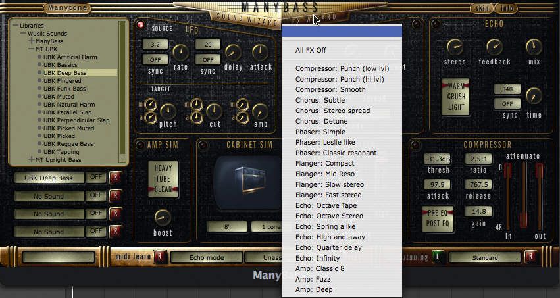This screenshot has width=560, height=298.
Task: Click the Echo stereo knob
Action: [x=455, y=47]
